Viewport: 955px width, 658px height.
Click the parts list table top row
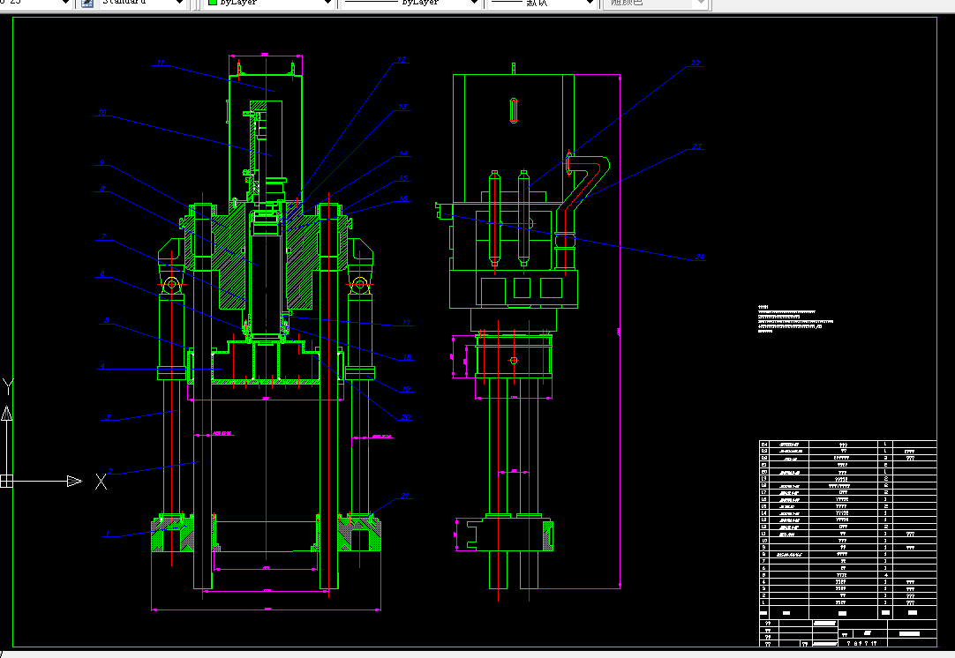847,445
